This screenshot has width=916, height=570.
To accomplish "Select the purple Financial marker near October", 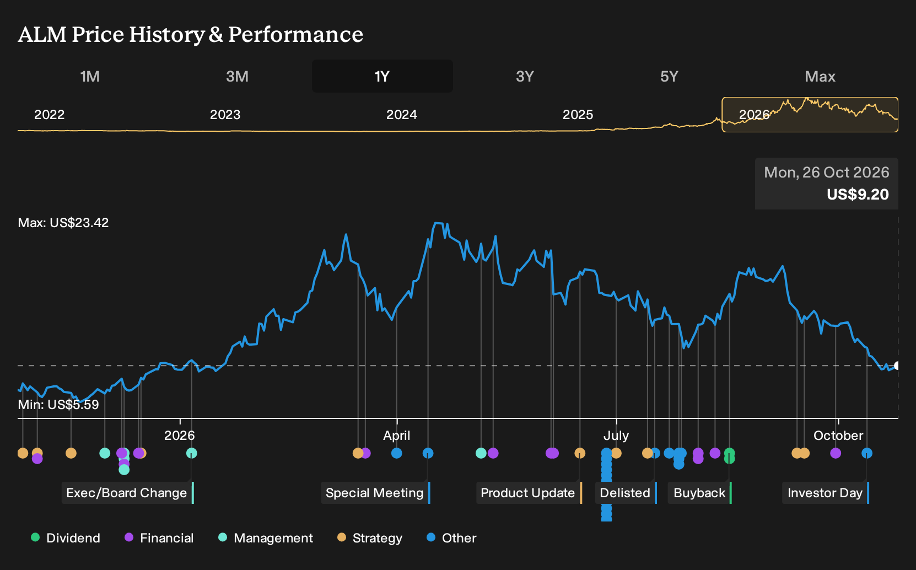I will tap(836, 453).
